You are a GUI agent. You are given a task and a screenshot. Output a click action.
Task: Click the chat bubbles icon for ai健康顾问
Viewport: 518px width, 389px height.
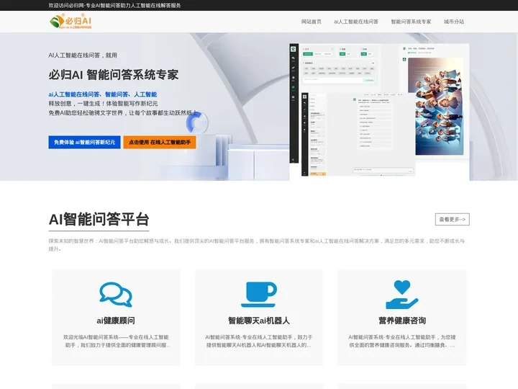(116, 294)
